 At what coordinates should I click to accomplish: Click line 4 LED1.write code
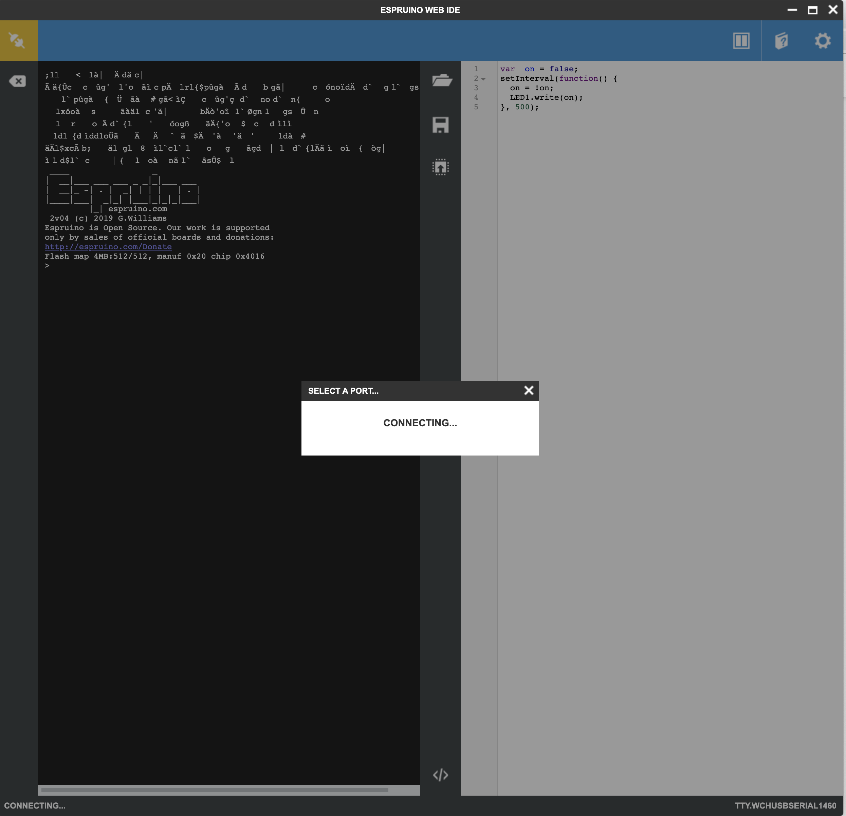point(546,97)
